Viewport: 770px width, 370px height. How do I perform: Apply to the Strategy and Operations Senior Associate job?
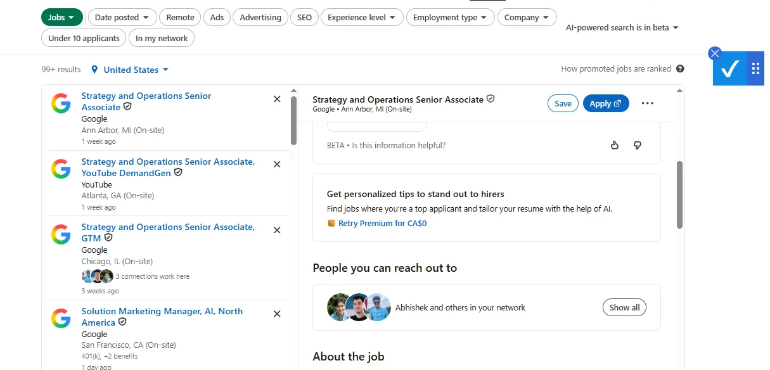pos(606,103)
